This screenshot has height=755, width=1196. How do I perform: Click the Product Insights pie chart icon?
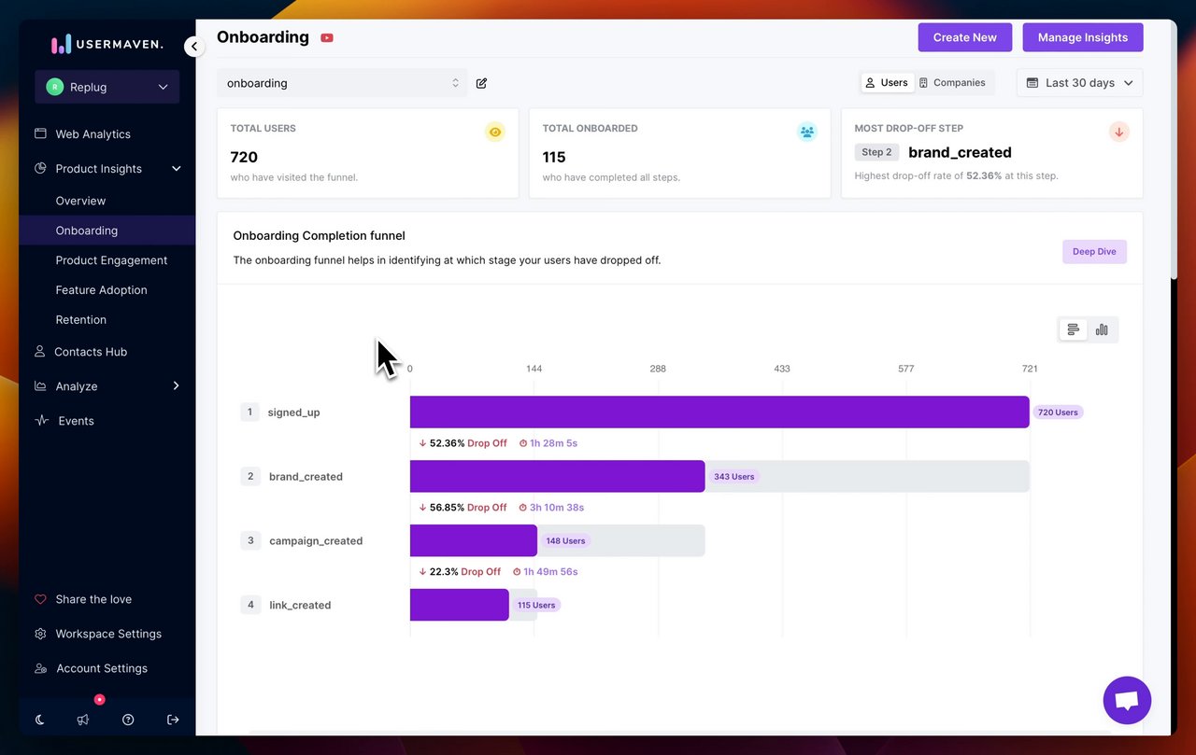(x=40, y=169)
